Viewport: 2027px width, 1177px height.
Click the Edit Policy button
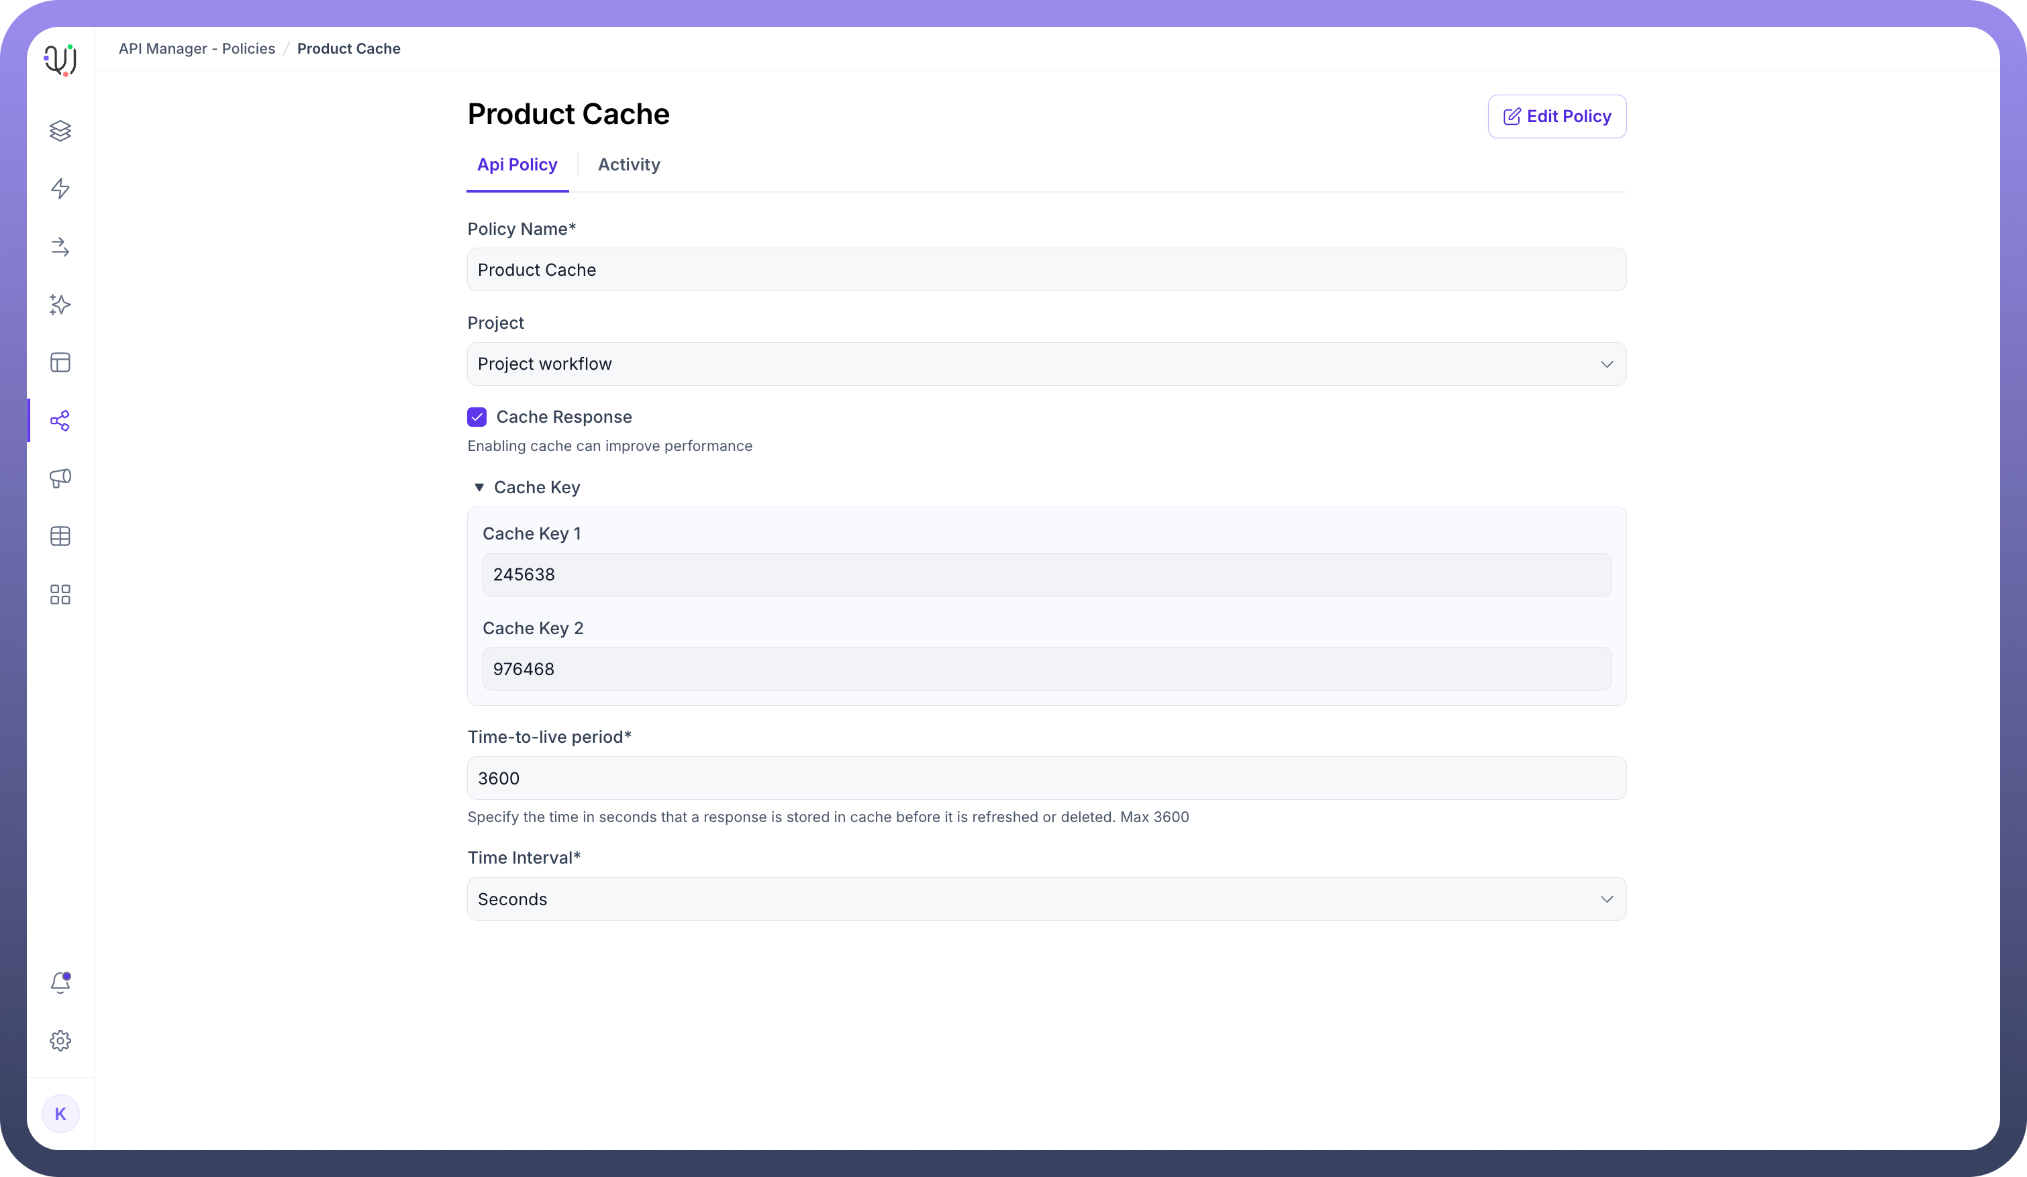tap(1556, 117)
